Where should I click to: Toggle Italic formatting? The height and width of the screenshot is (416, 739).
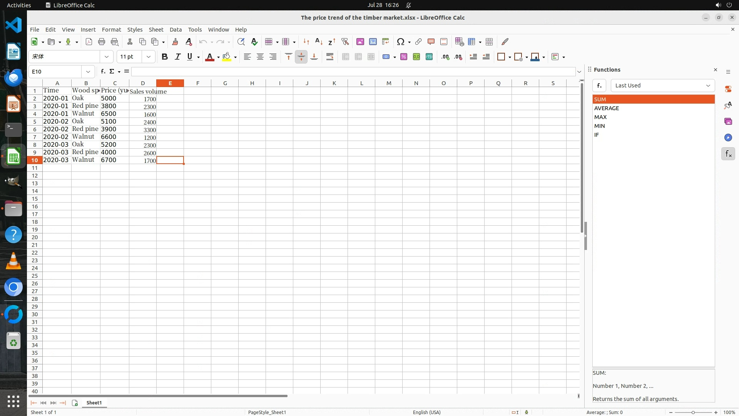pos(177,57)
